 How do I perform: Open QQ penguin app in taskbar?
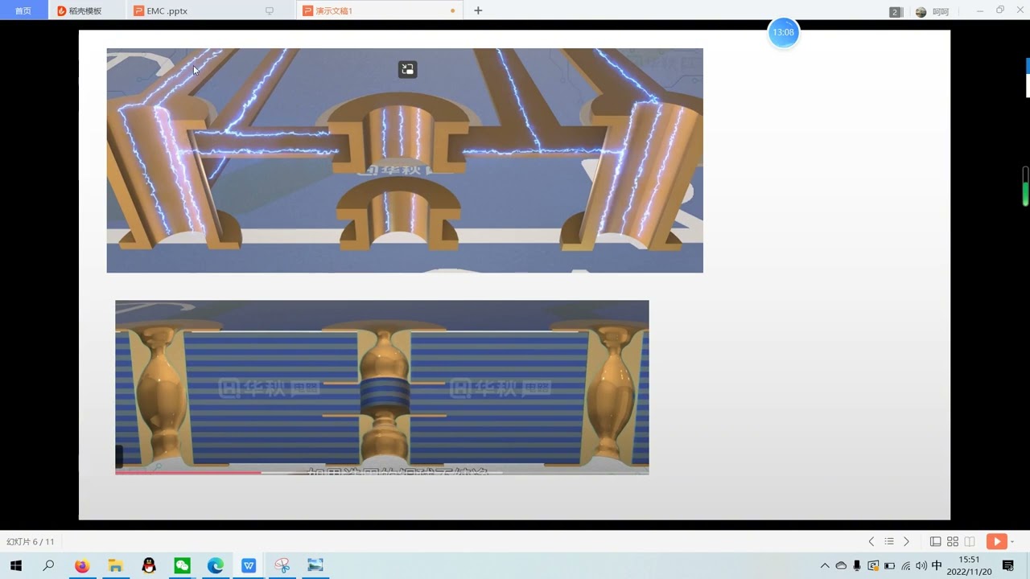[x=149, y=566]
